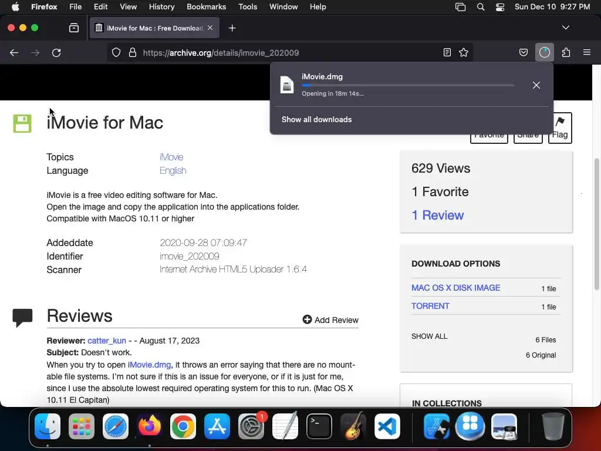Open the Firefox hamburger application menu
The width and height of the screenshot is (601, 451).
pos(587,52)
